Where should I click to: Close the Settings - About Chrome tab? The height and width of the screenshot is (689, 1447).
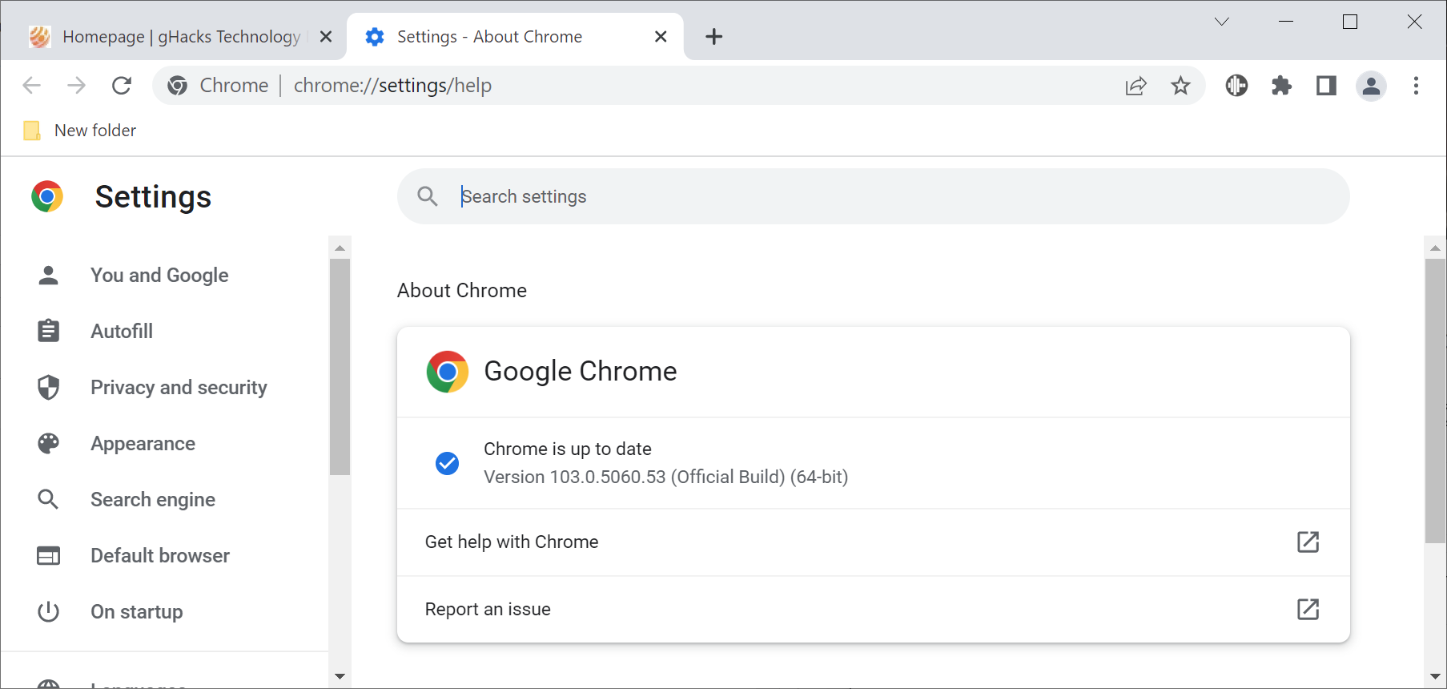click(x=661, y=37)
